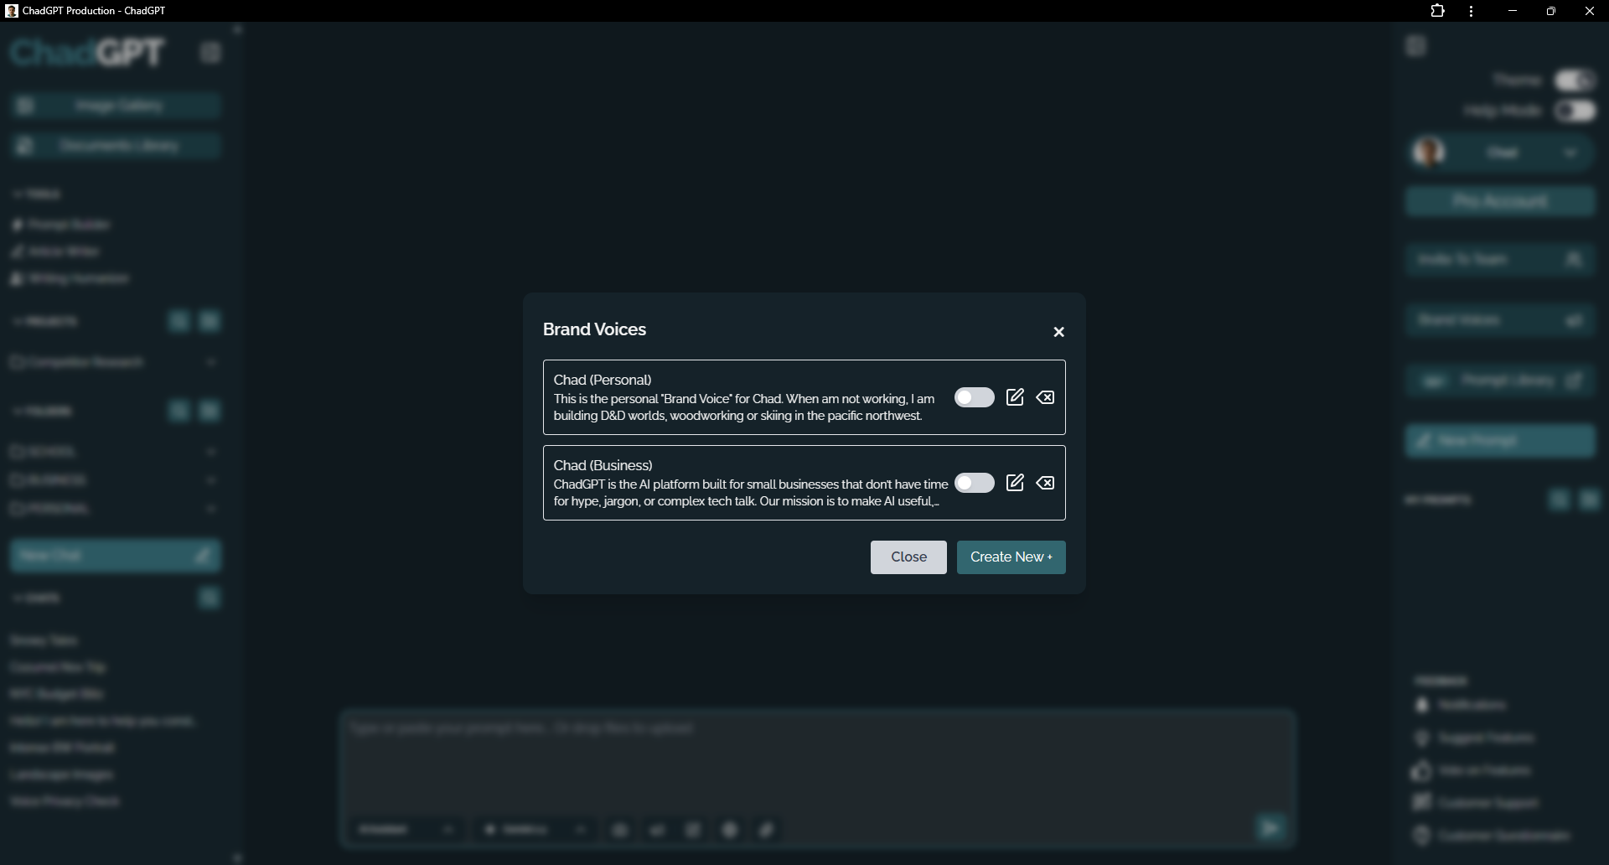The width and height of the screenshot is (1609, 865).
Task: Click the Create New button
Action: (1011, 557)
